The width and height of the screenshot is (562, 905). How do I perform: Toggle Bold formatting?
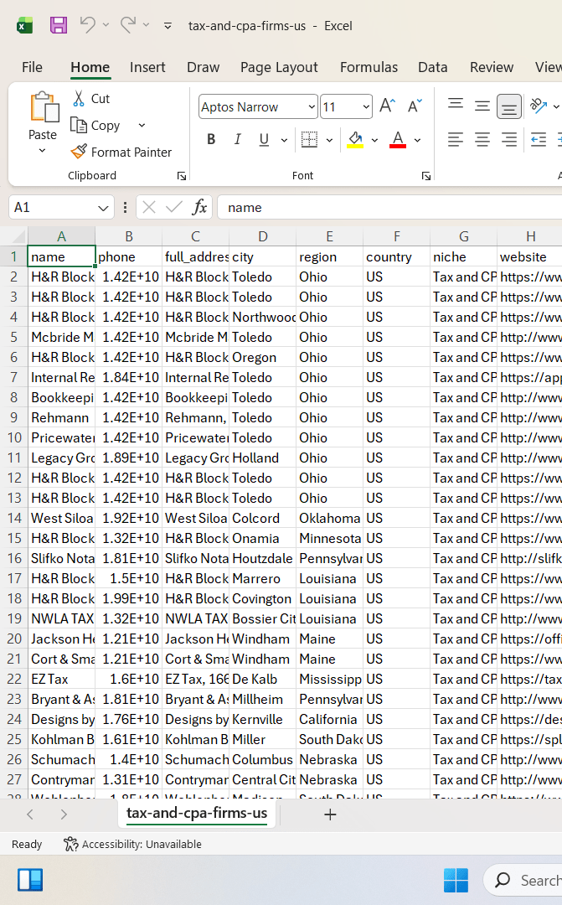click(x=211, y=139)
